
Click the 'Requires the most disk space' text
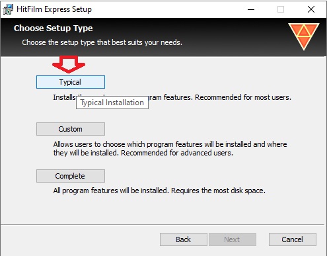(x=218, y=191)
